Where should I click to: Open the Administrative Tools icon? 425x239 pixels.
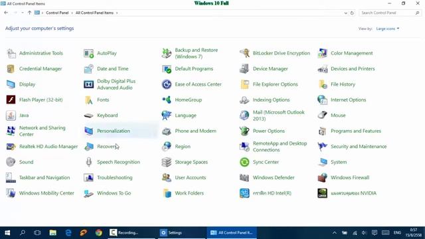11,53
